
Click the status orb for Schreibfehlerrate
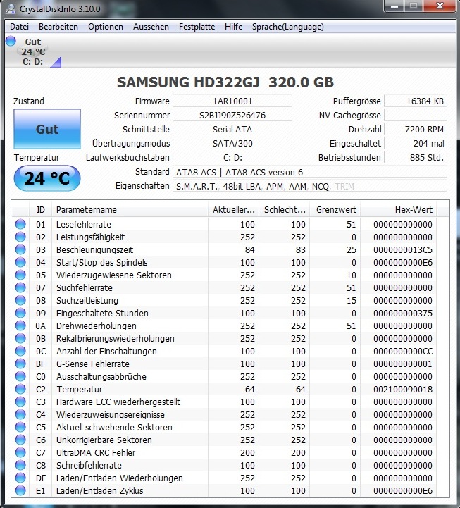coord(20,465)
